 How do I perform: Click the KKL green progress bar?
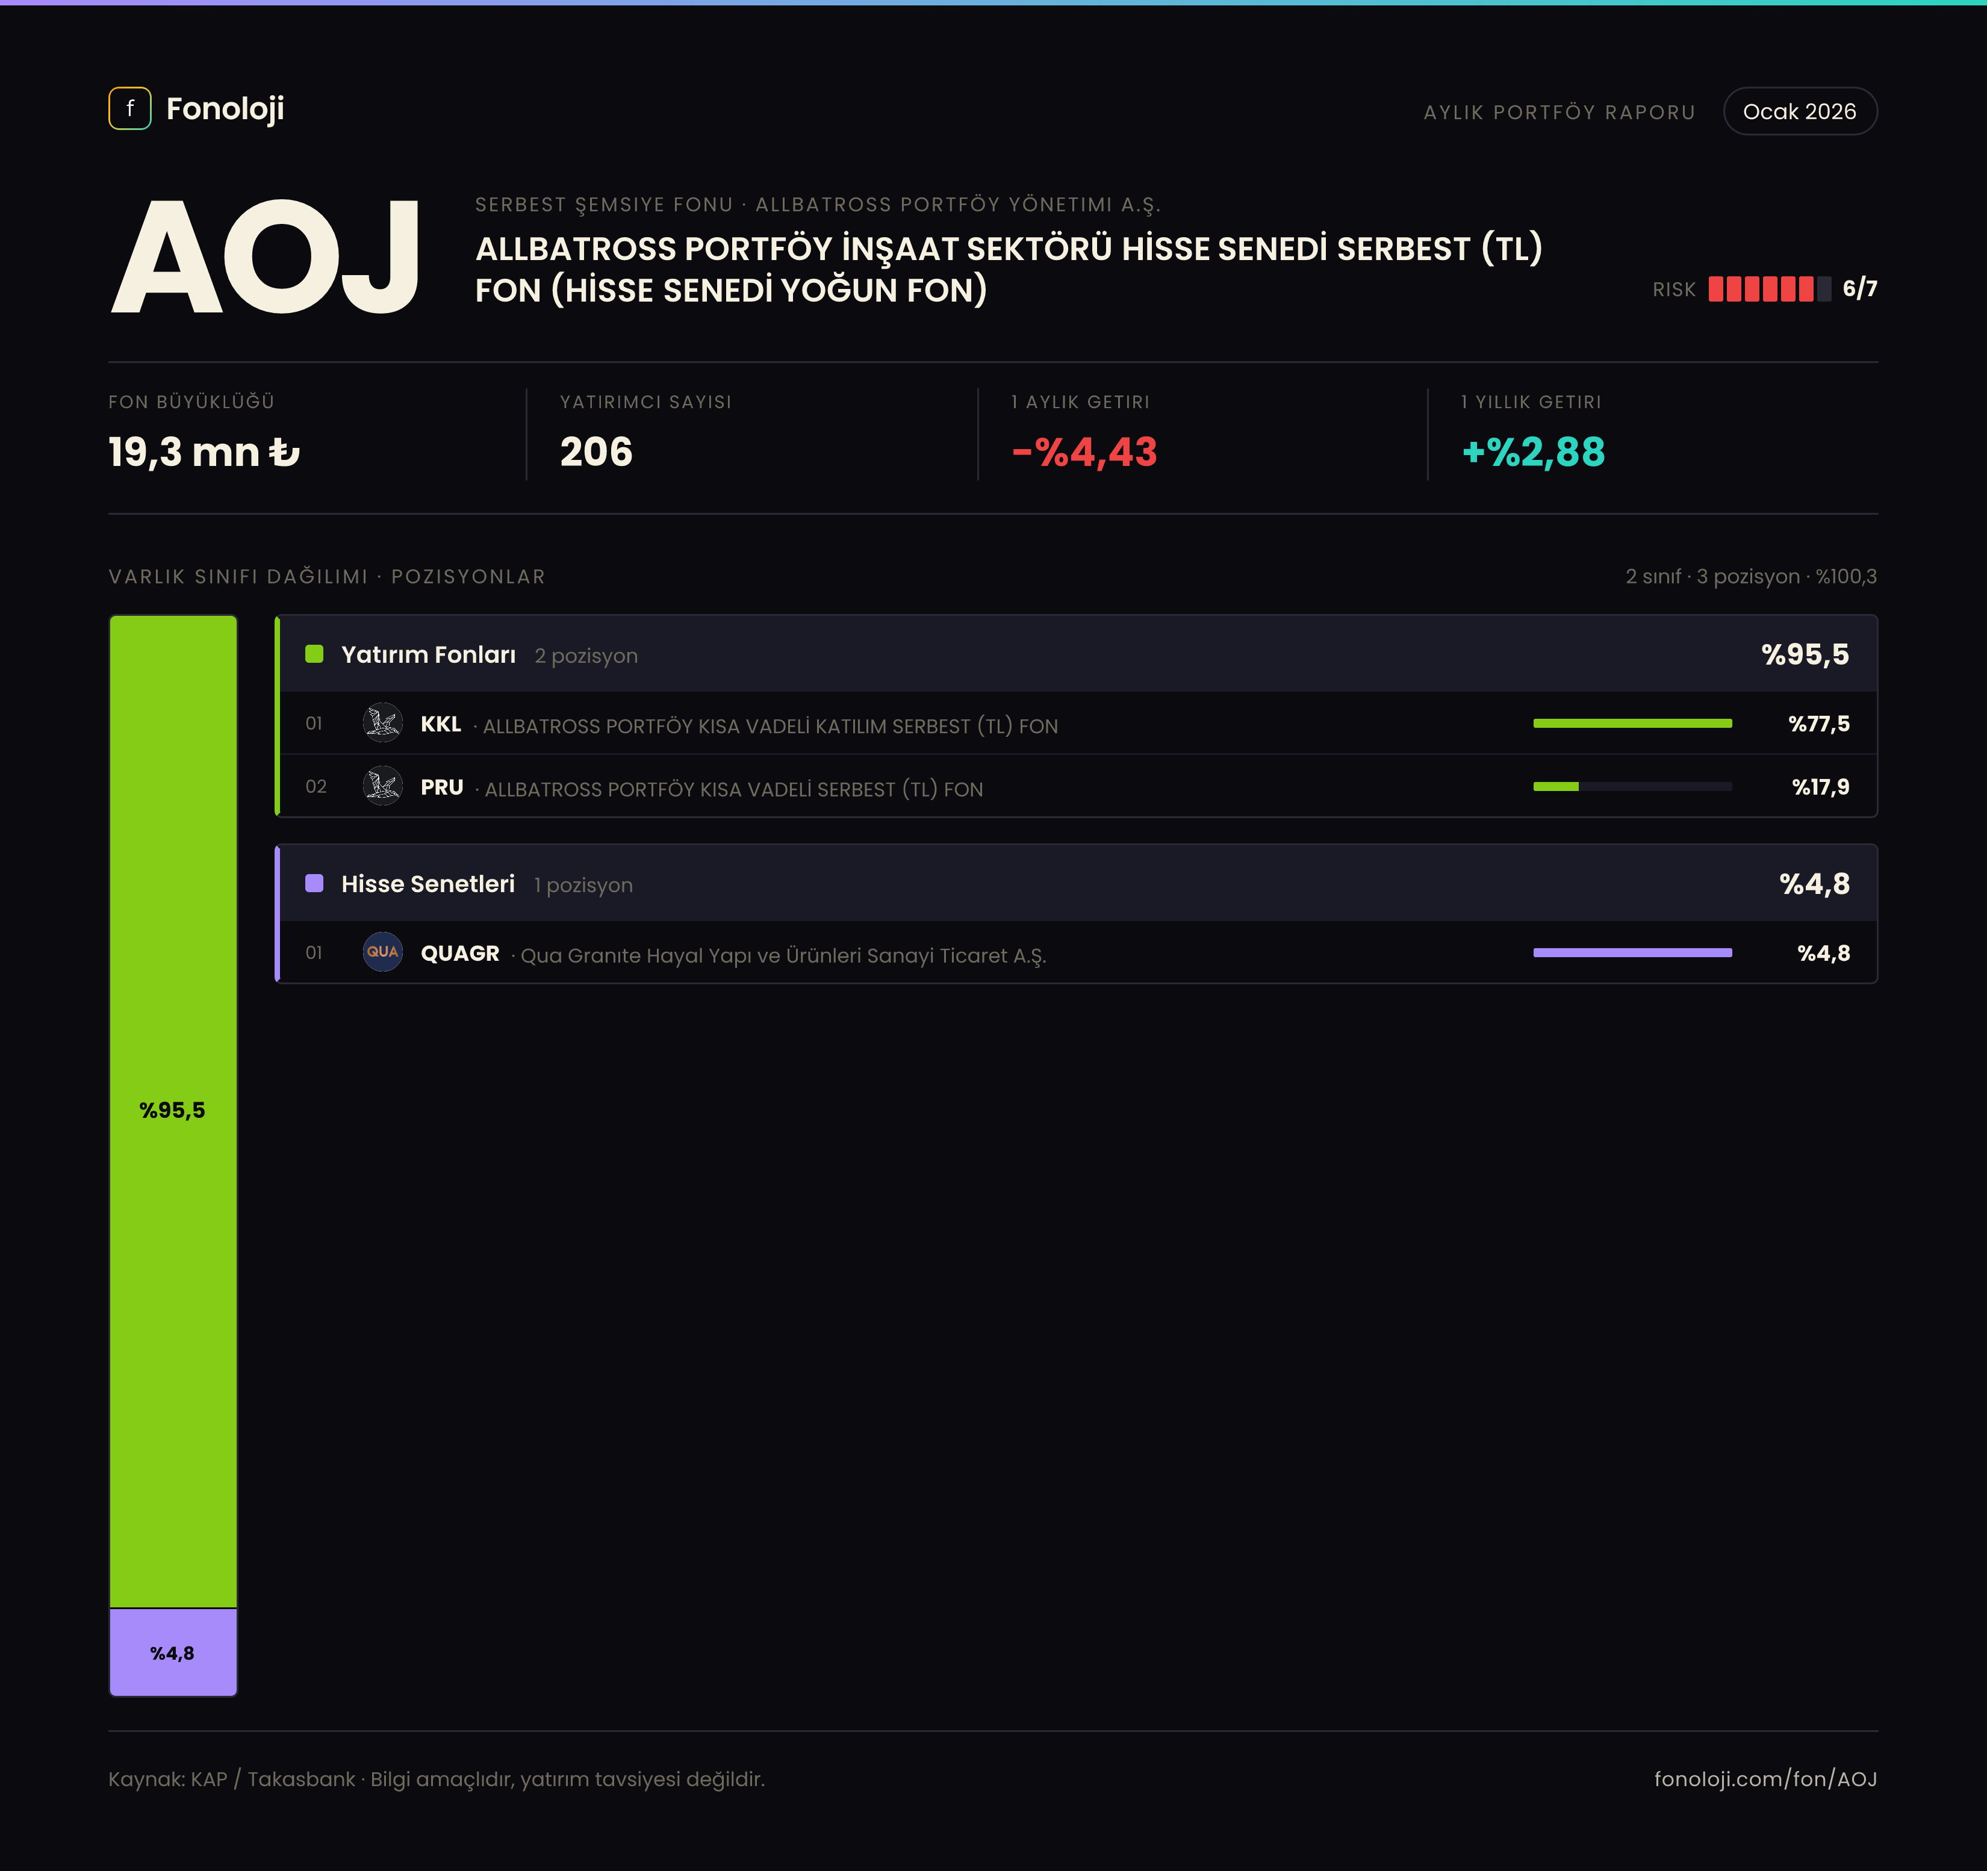coord(1632,722)
